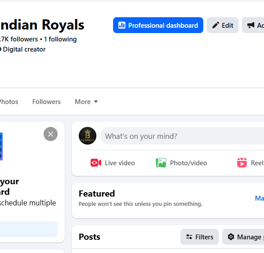Click the bar chart icon on Professional dashboard

tap(122, 25)
